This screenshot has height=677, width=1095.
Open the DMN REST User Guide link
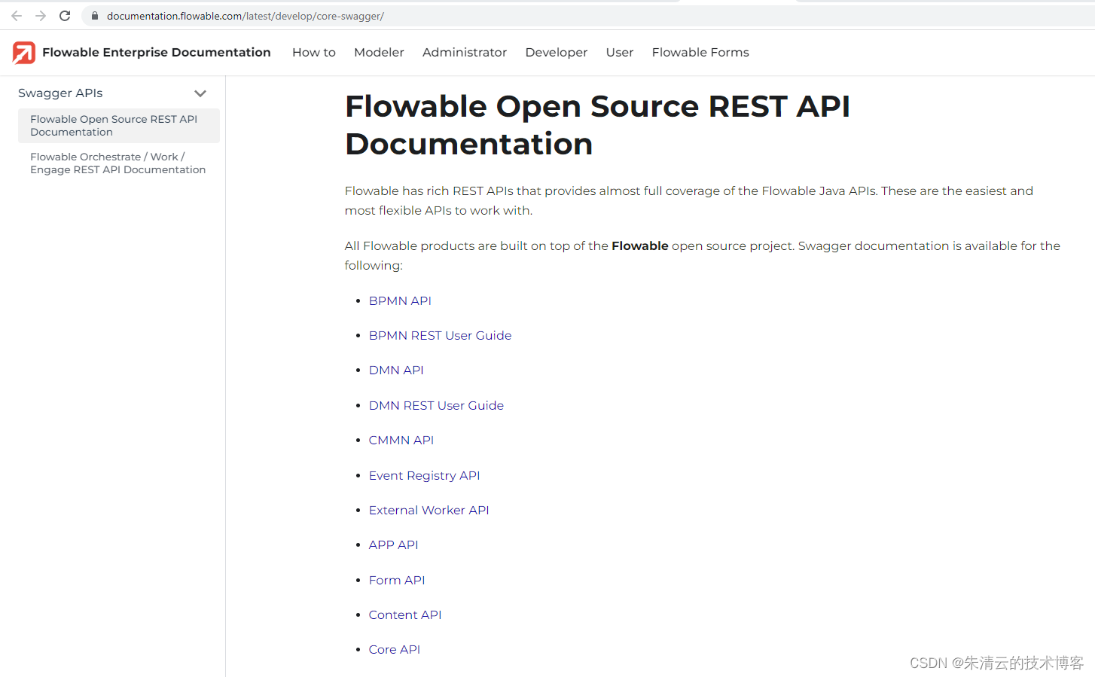(436, 405)
